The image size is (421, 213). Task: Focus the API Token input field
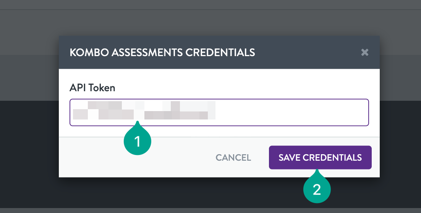[219, 112]
